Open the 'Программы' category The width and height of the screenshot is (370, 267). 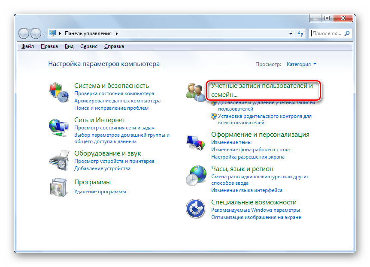coord(93,182)
